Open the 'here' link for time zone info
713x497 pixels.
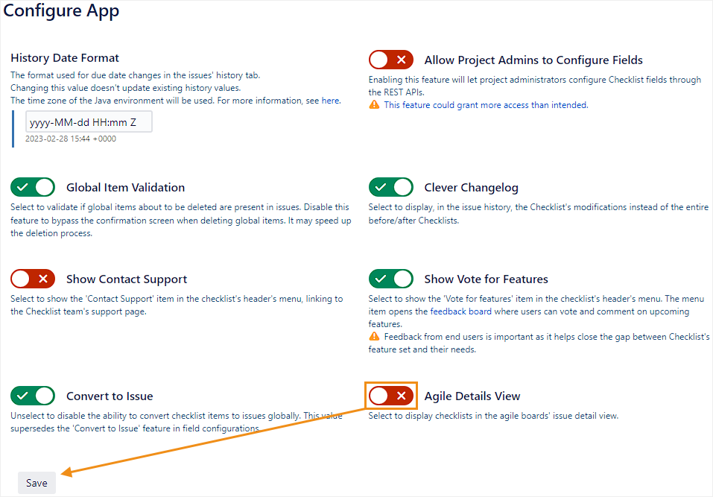tap(332, 100)
